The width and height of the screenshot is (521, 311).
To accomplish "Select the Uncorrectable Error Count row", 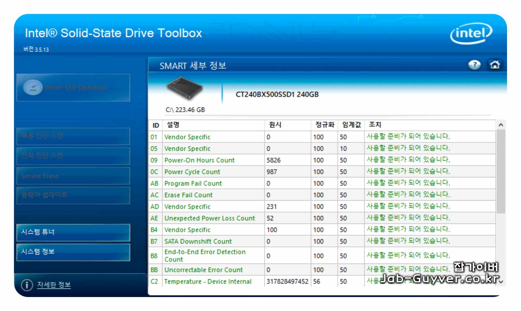I will click(322, 270).
